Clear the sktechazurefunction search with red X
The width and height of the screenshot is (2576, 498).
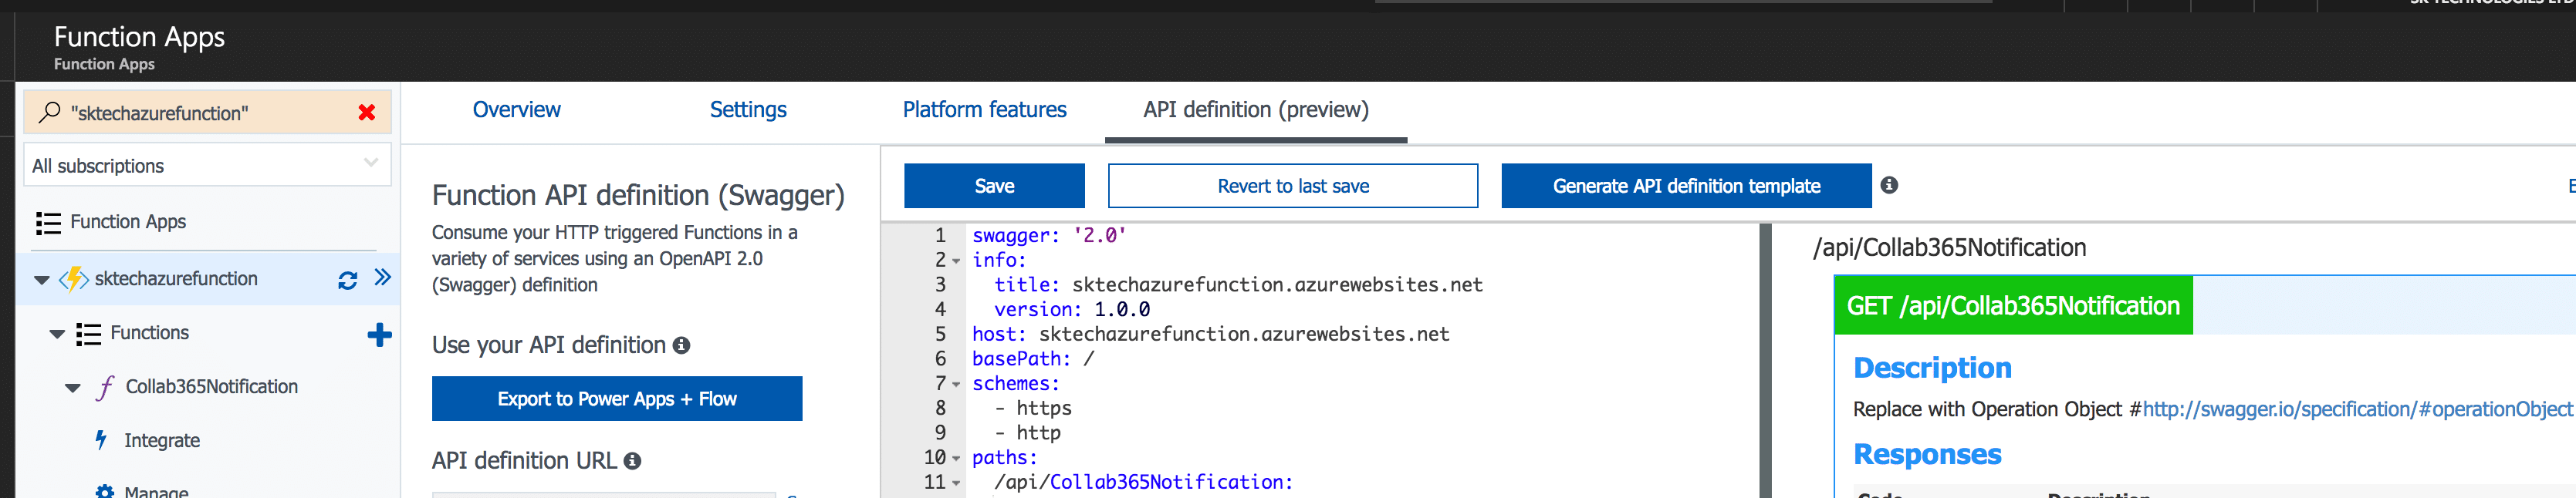pos(367,113)
